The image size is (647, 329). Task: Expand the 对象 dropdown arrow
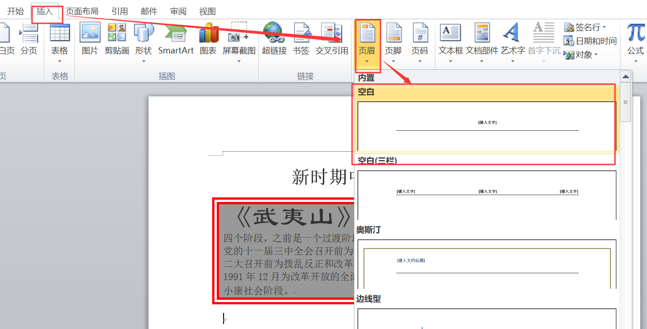(596, 55)
